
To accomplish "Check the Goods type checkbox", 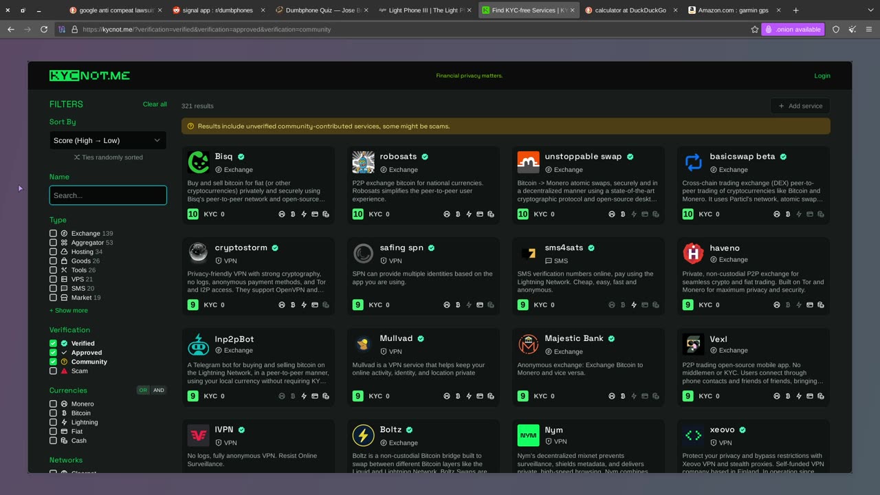I will click(x=53, y=261).
